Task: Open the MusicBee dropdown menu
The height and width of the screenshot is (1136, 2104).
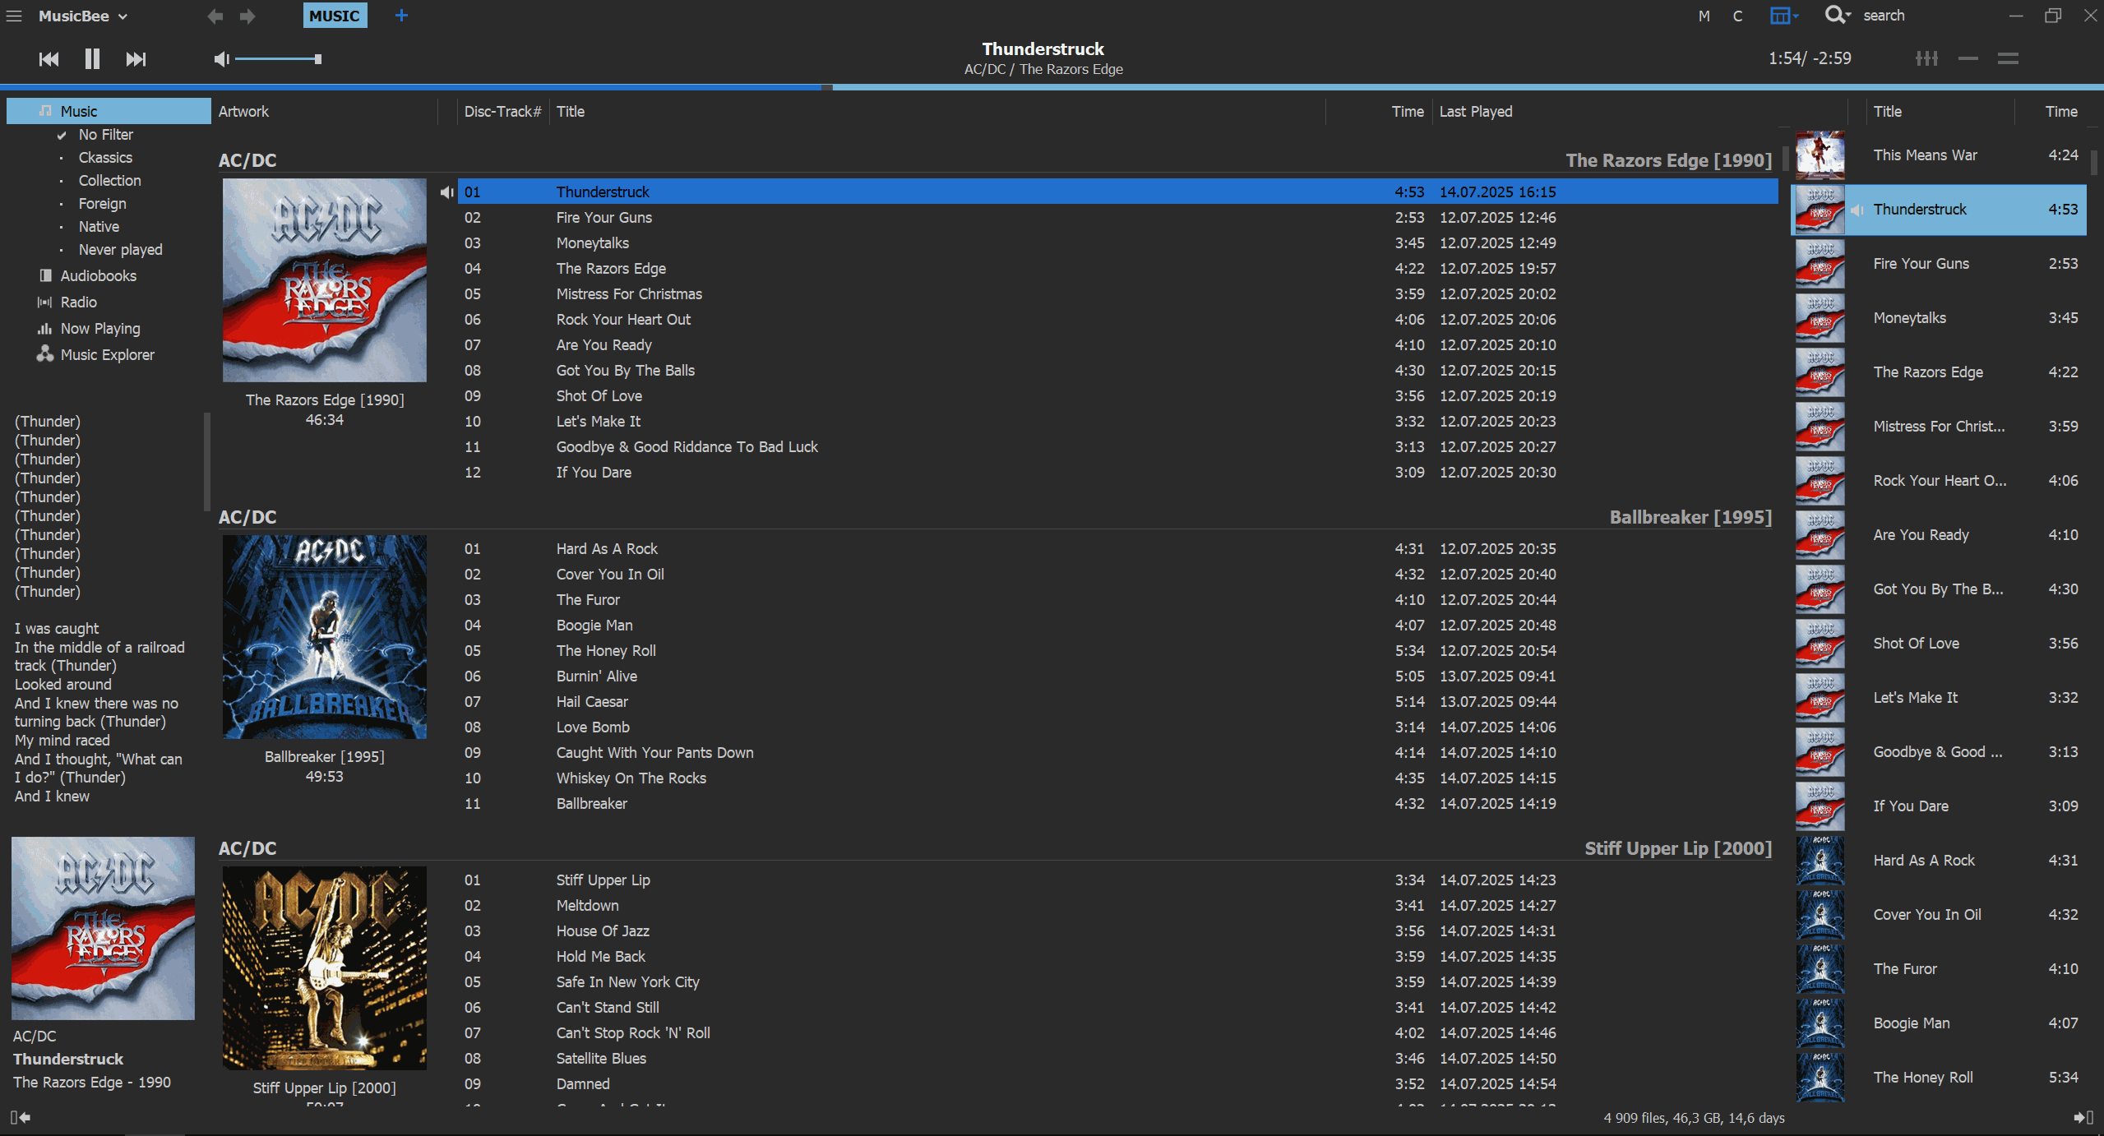Action: [x=82, y=16]
